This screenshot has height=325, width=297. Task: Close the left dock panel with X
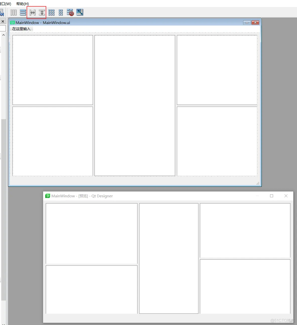click(x=3, y=22)
